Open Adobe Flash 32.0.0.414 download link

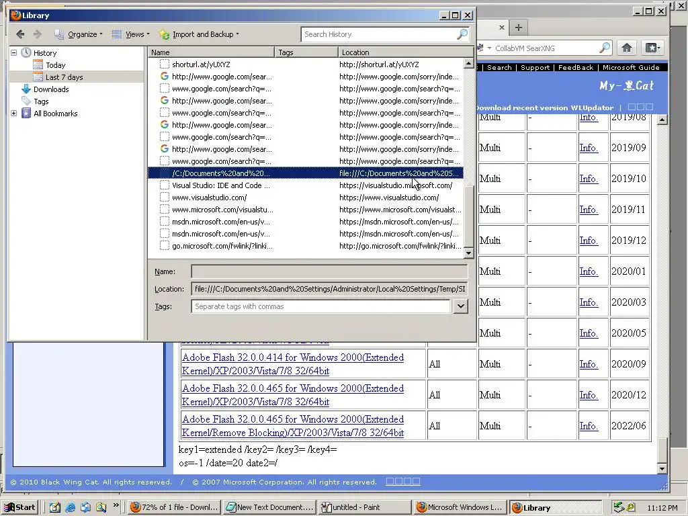click(293, 364)
